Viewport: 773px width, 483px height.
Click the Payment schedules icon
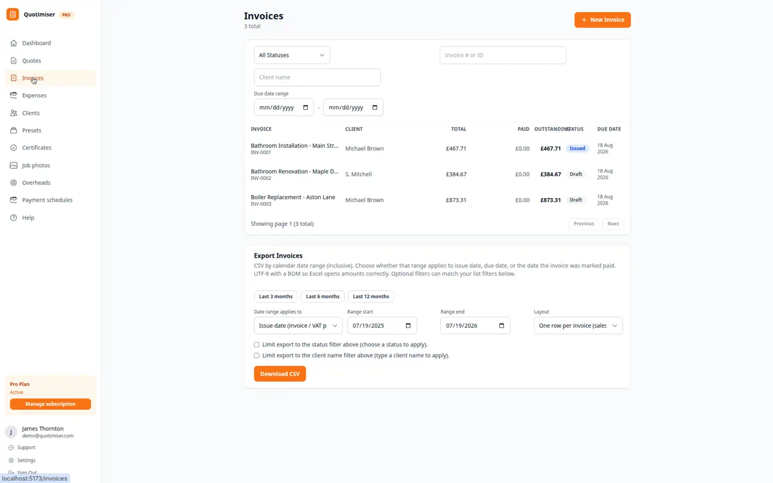click(x=14, y=200)
